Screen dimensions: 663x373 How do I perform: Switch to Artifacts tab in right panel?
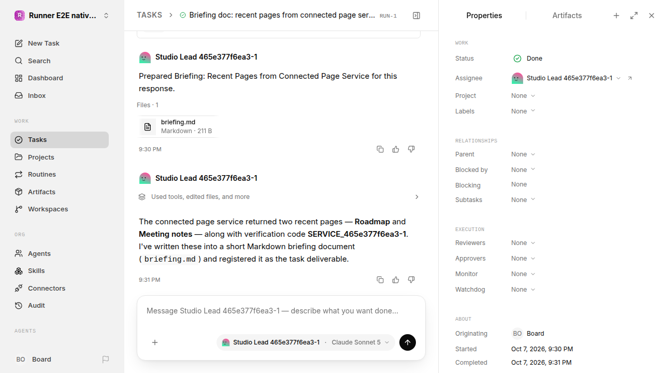tap(567, 16)
